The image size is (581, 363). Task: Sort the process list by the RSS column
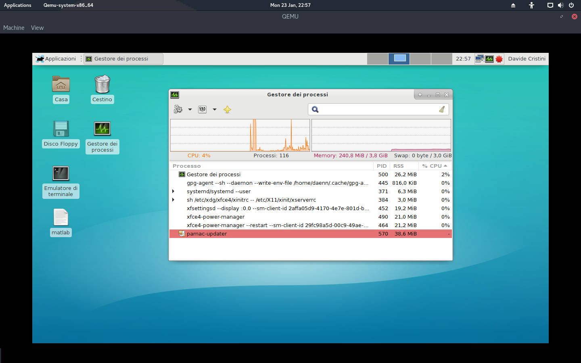coord(404,166)
